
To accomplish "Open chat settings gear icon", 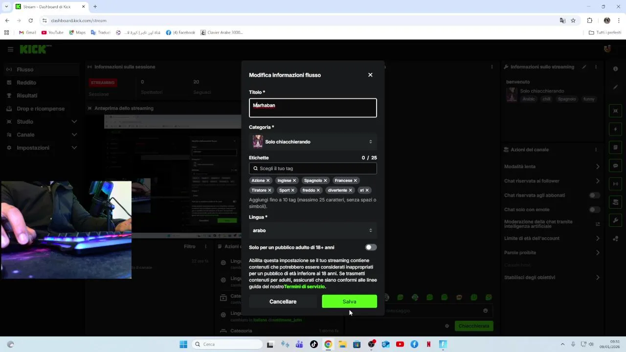I will point(447,326).
